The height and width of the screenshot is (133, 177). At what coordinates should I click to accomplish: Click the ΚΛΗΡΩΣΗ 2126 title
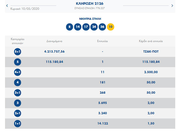(89, 4)
